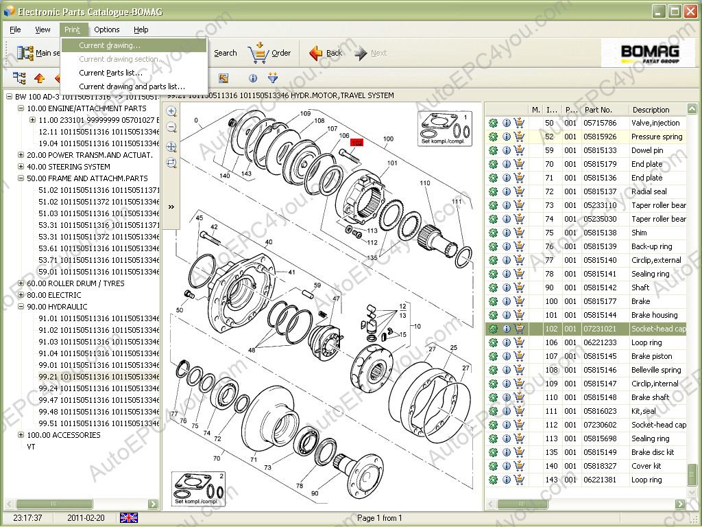Click the zoom in magnifier on the drawing

pyautogui.click(x=171, y=112)
